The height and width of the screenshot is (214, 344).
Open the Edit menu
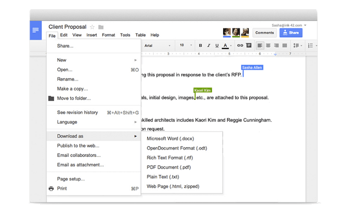(64, 35)
